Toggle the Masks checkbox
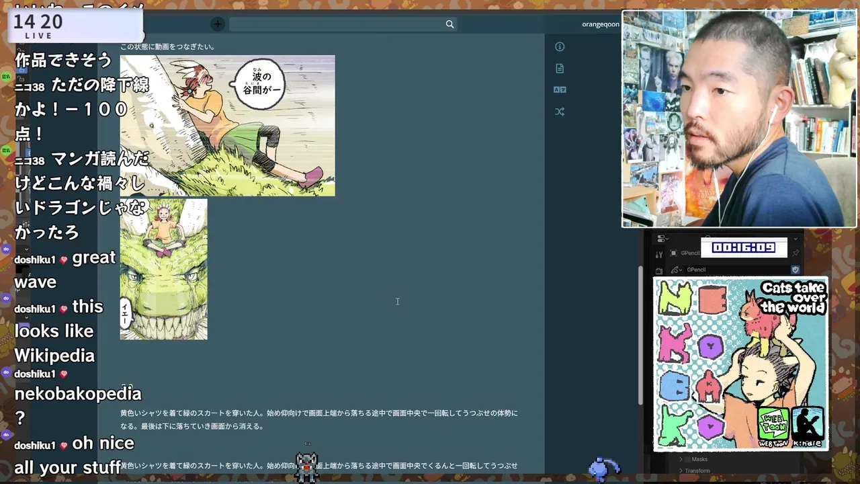860x484 pixels. pyautogui.click(x=687, y=459)
